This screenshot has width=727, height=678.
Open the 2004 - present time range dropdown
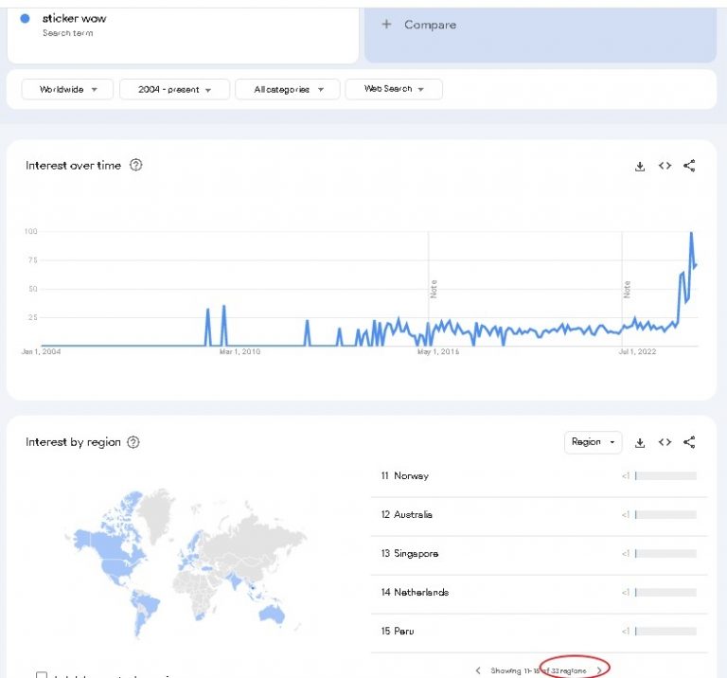tap(174, 89)
